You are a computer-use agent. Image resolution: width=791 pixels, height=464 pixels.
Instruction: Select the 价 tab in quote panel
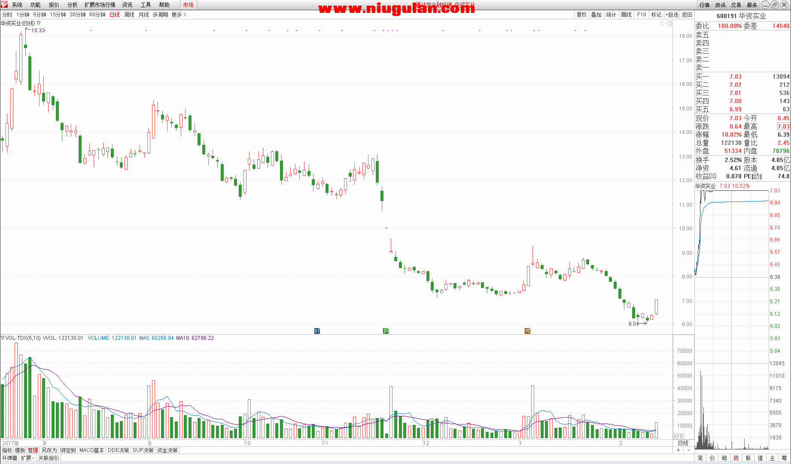click(712, 458)
